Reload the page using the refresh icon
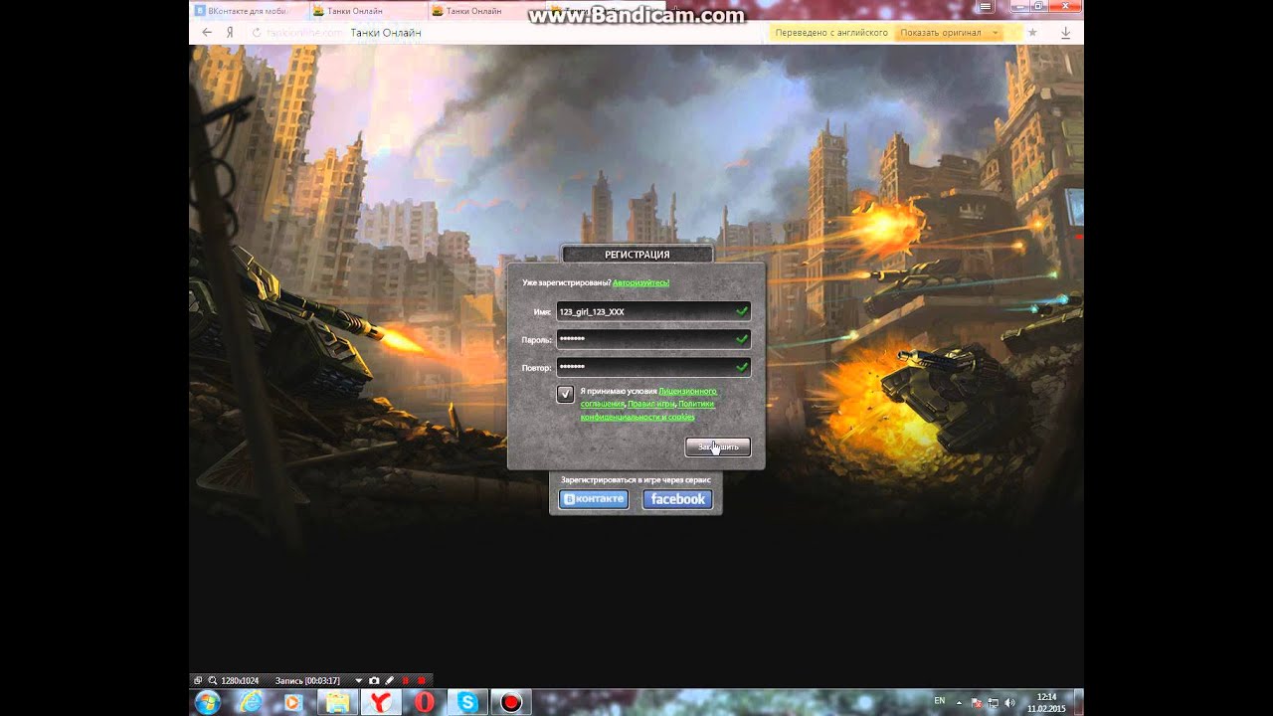 [x=256, y=33]
